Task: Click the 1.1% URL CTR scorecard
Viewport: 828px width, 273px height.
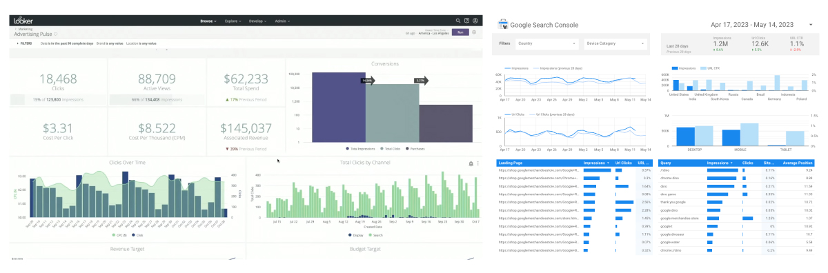Action: click(x=796, y=43)
